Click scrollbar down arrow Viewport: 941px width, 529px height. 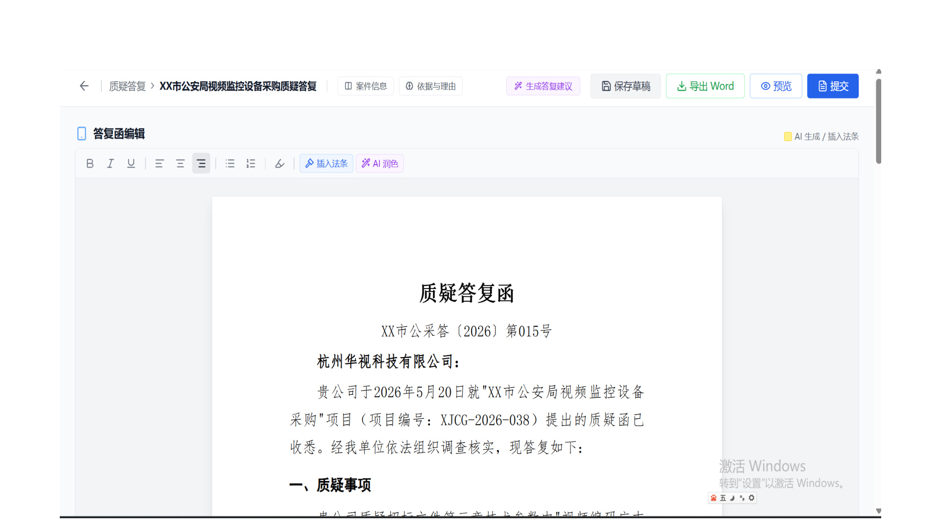pos(879,511)
